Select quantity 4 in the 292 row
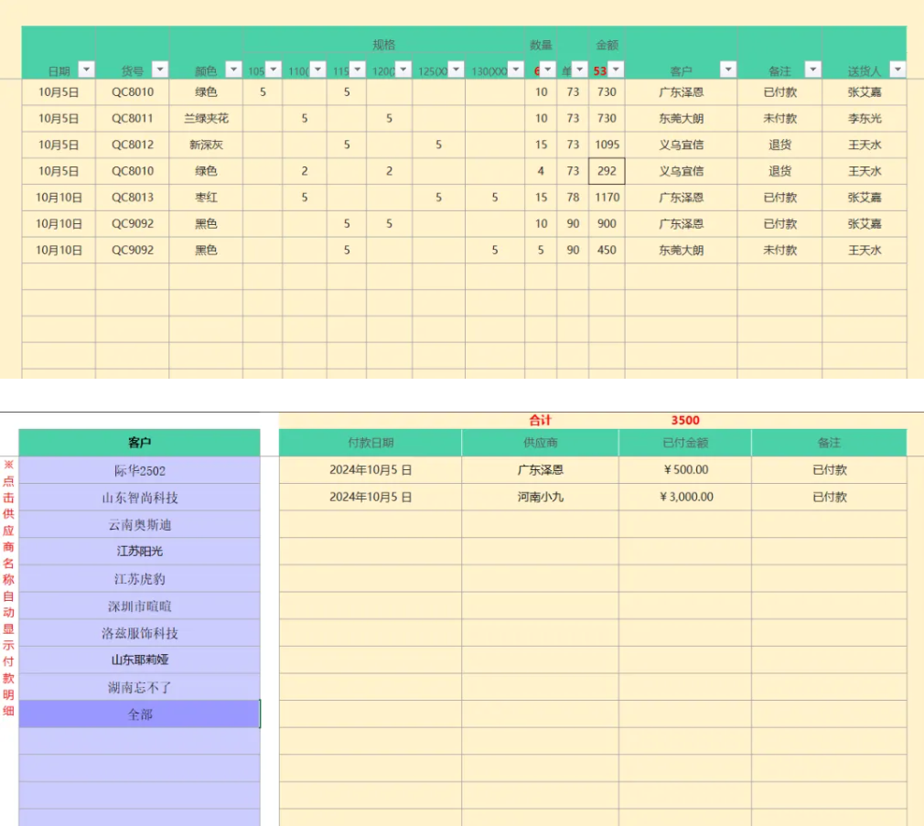The image size is (924, 826). (x=541, y=171)
